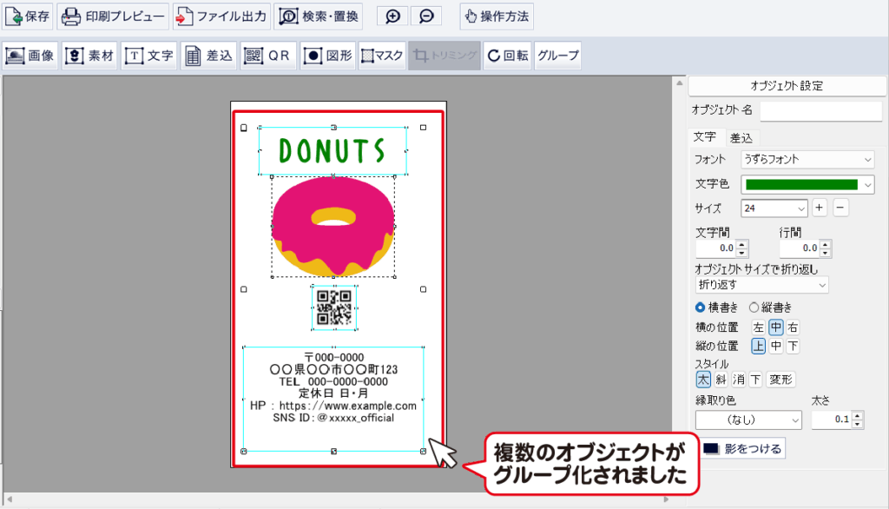Click the zoom out magnifier icon

point(425,16)
